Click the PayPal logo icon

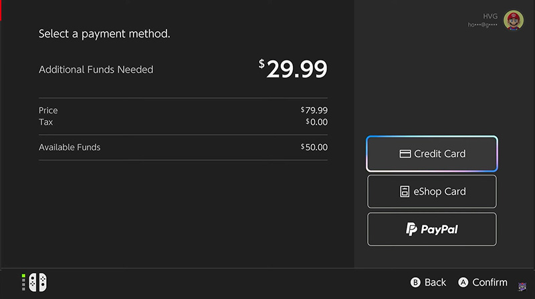[x=411, y=229]
